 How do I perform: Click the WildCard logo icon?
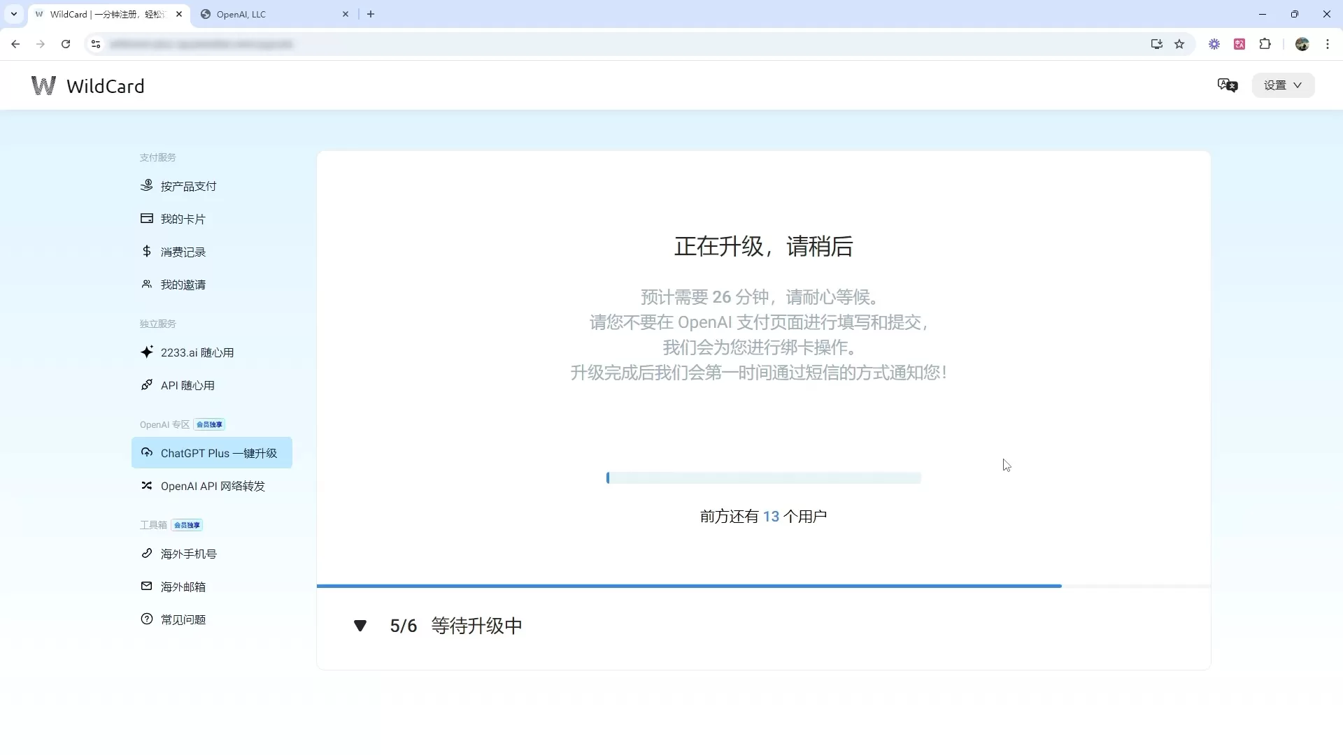tap(43, 85)
